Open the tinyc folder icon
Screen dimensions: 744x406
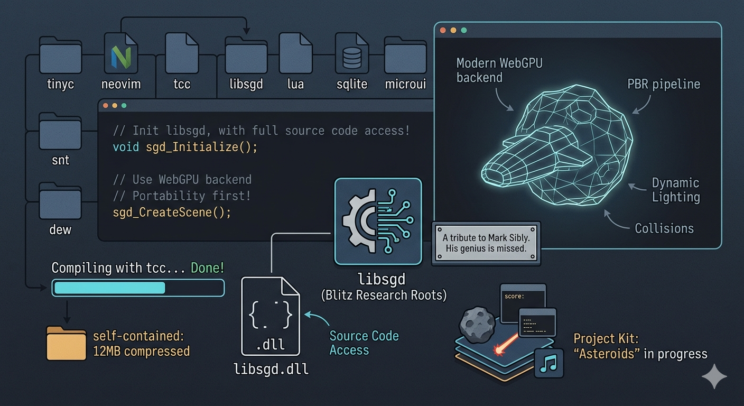[60, 55]
